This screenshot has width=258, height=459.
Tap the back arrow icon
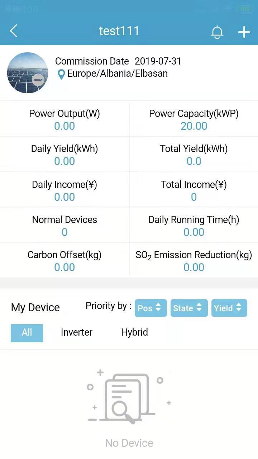tap(14, 31)
